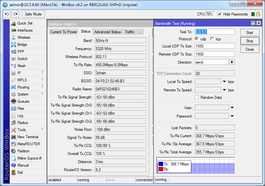Viewport: 265px width, 186px height.
Task: Expand the Tools submenu arrow
Action: pyautogui.click(x=43, y=129)
